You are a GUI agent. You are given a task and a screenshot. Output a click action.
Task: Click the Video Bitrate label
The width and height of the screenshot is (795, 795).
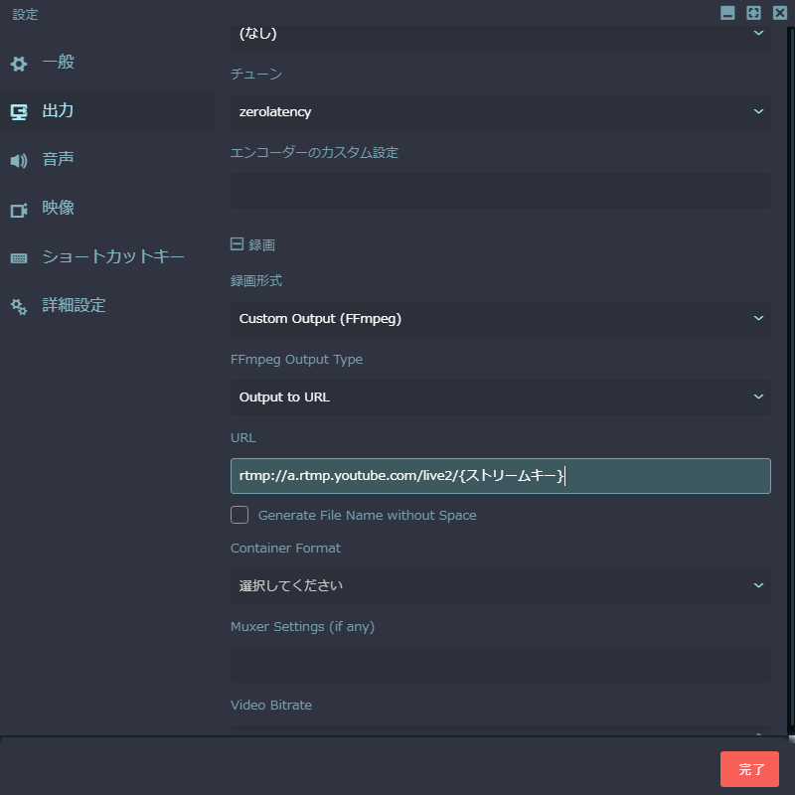click(271, 706)
